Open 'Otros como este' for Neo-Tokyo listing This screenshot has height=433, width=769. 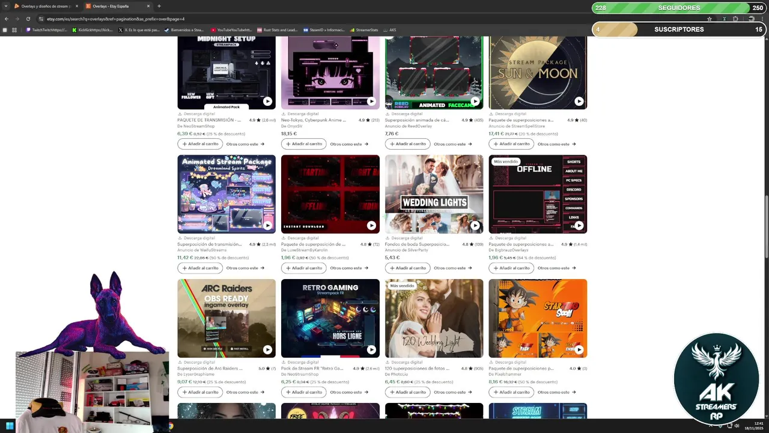pyautogui.click(x=349, y=144)
